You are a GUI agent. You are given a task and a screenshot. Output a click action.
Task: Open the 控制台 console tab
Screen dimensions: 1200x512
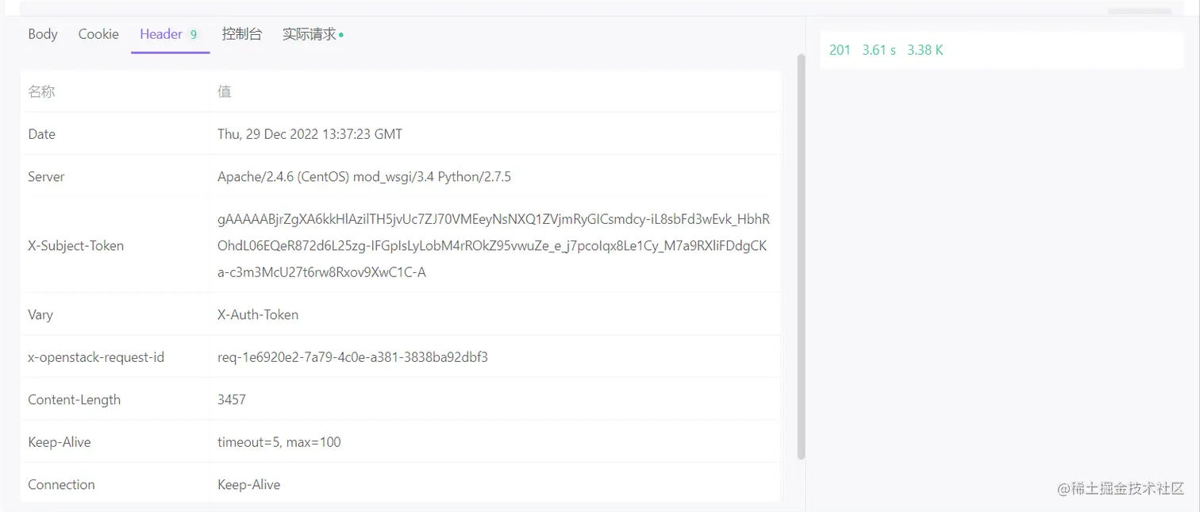click(x=242, y=34)
